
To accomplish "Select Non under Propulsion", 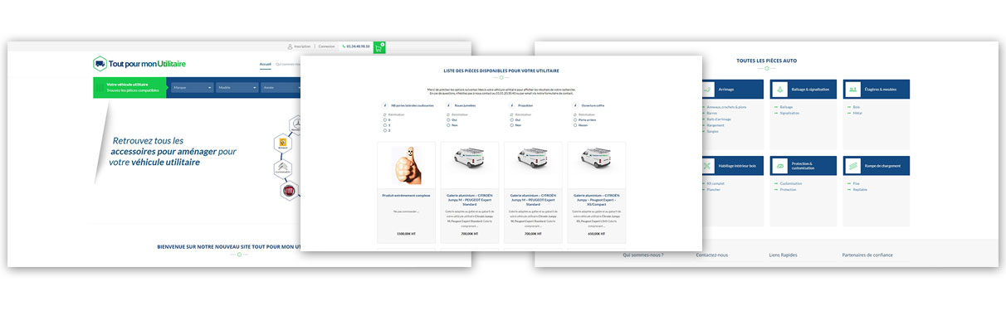I will tap(515, 125).
